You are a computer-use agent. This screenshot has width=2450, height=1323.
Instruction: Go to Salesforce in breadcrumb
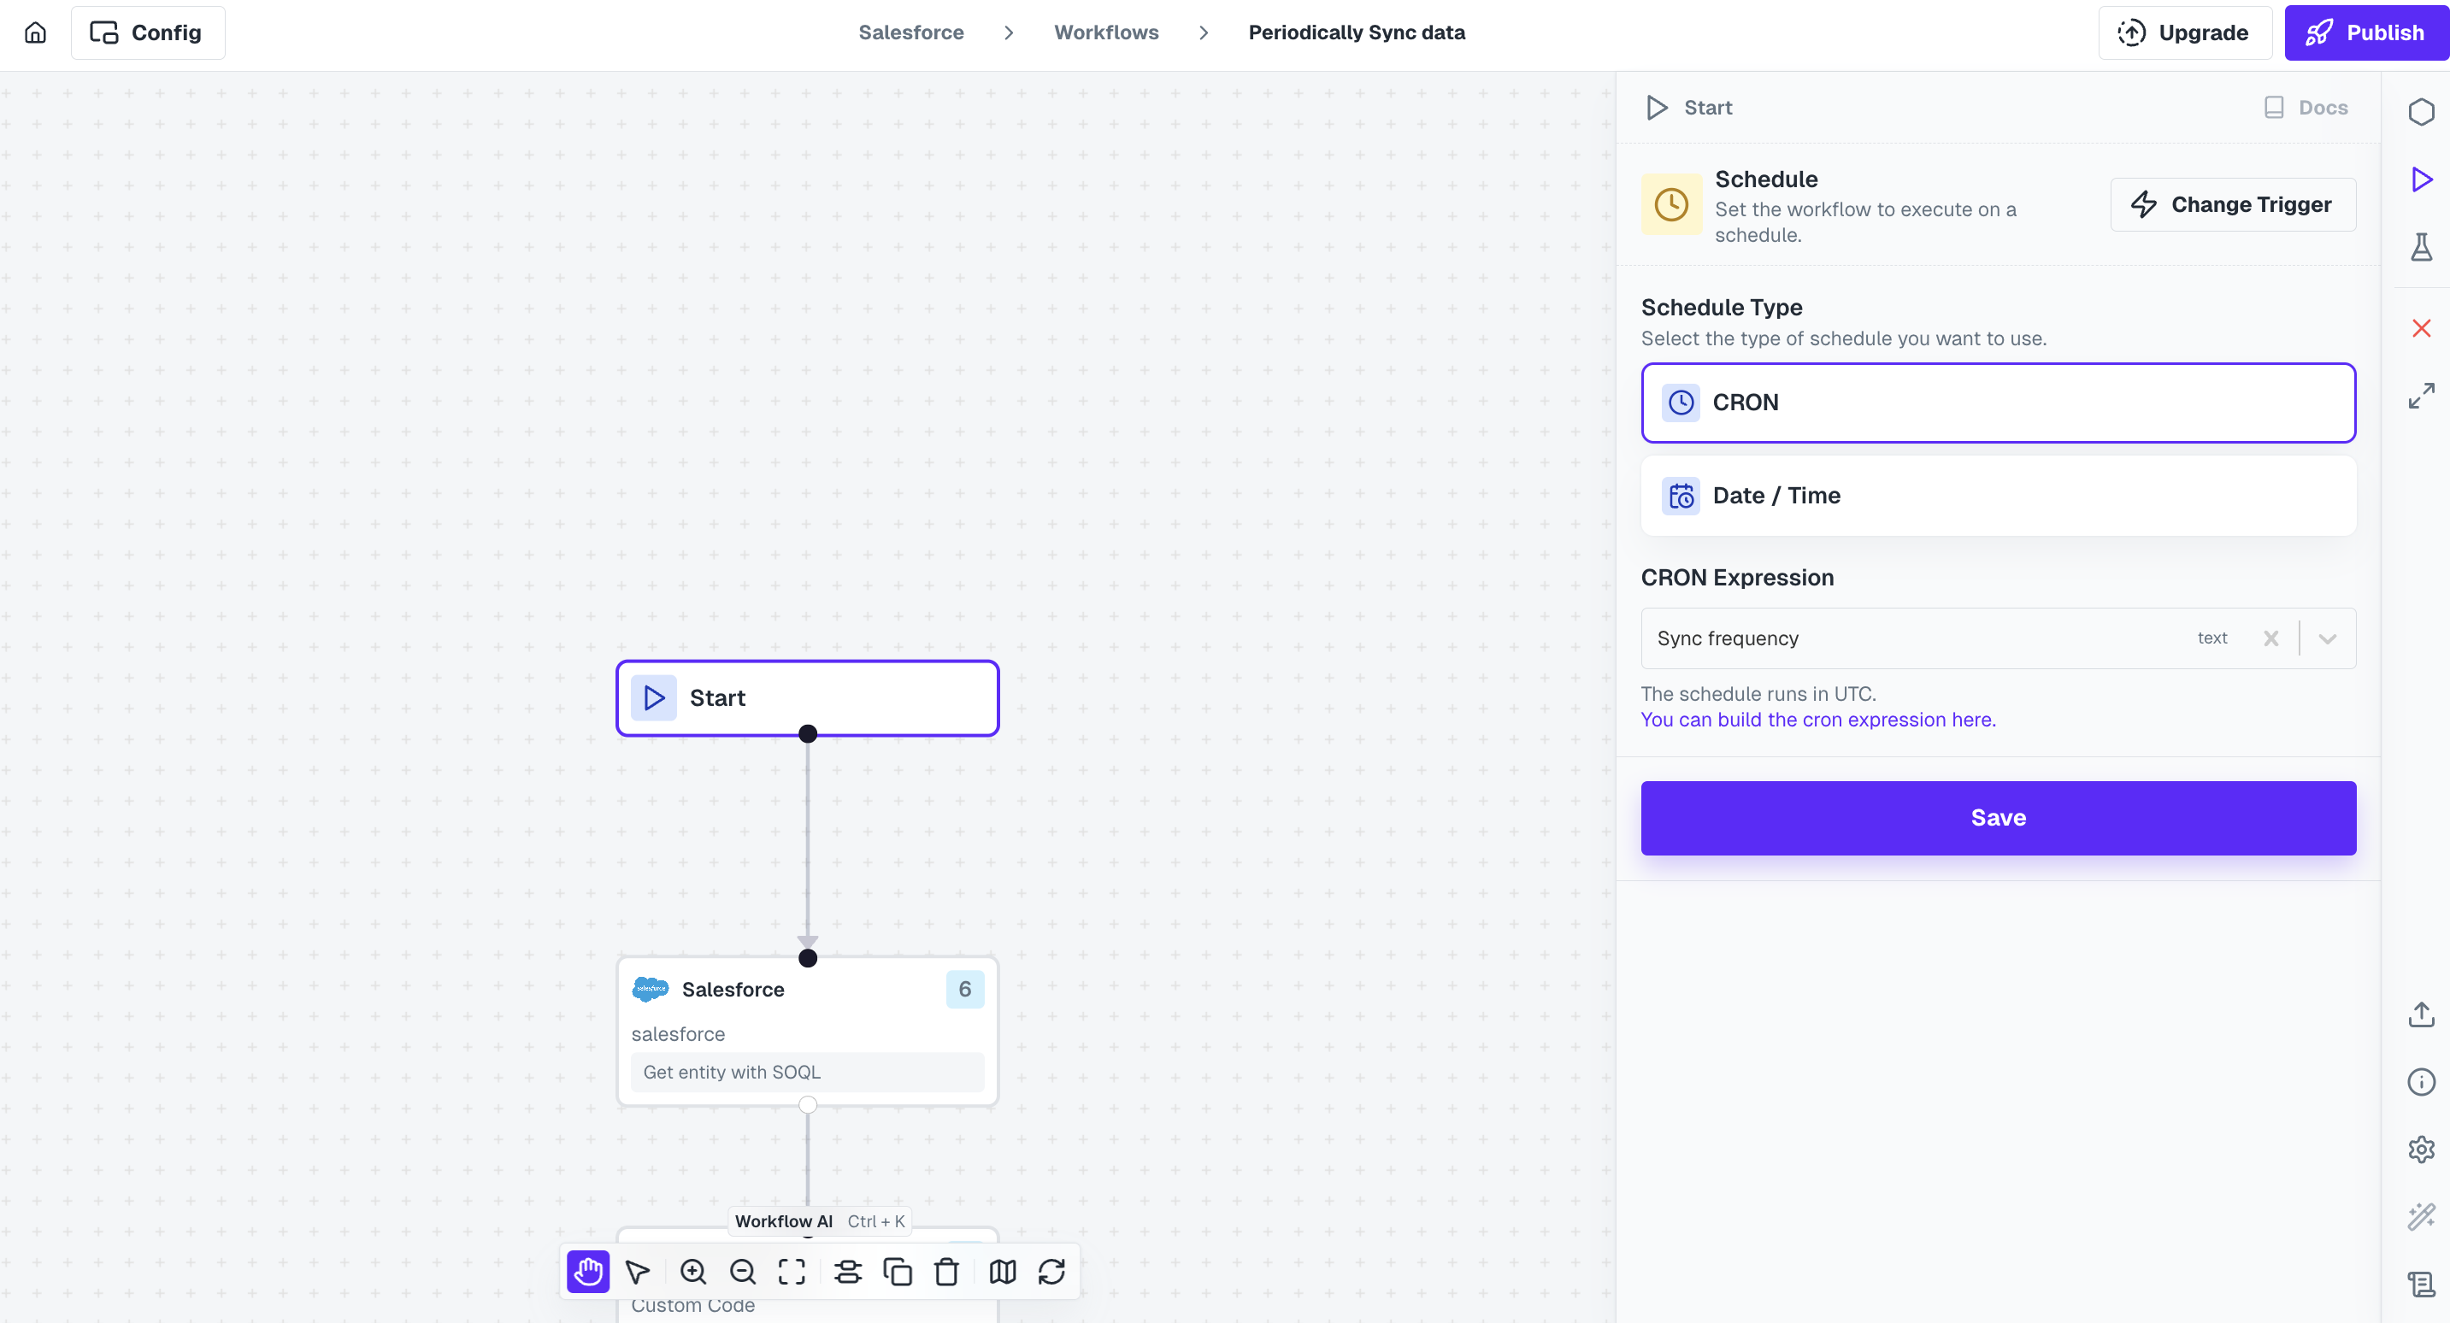tap(910, 32)
